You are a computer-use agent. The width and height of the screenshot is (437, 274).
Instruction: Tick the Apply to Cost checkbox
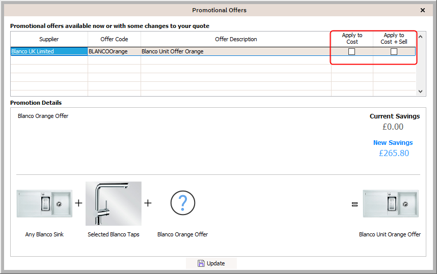pos(352,51)
